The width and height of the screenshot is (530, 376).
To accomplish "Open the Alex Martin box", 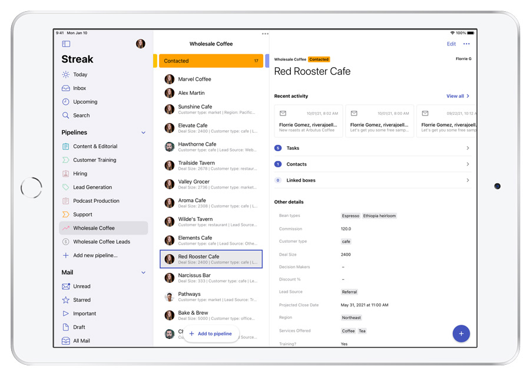I will 211,93.
